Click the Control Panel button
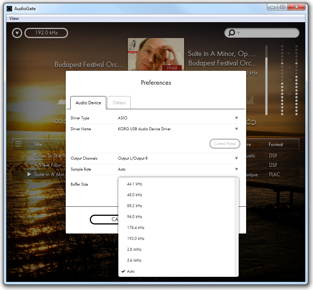This screenshot has width=313, height=290. point(225,144)
